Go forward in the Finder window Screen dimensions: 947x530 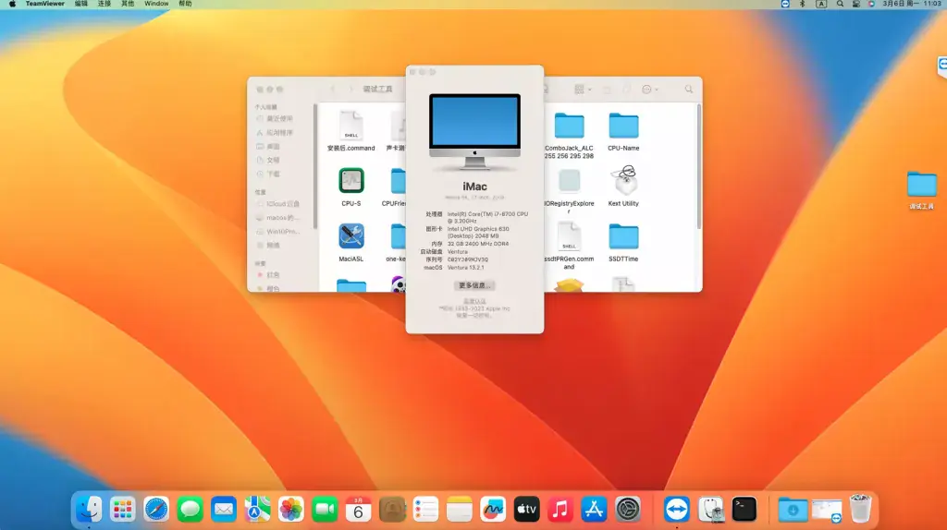[351, 89]
